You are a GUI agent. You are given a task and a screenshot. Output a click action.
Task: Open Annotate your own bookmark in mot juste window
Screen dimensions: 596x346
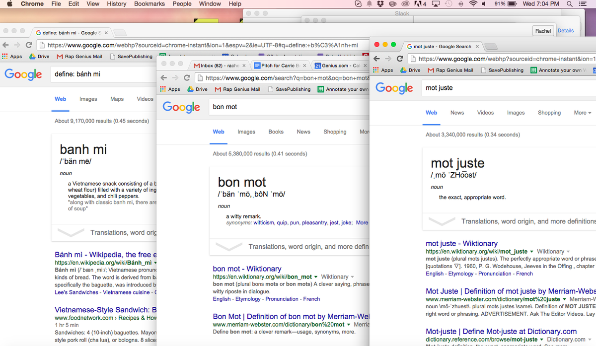559,70
